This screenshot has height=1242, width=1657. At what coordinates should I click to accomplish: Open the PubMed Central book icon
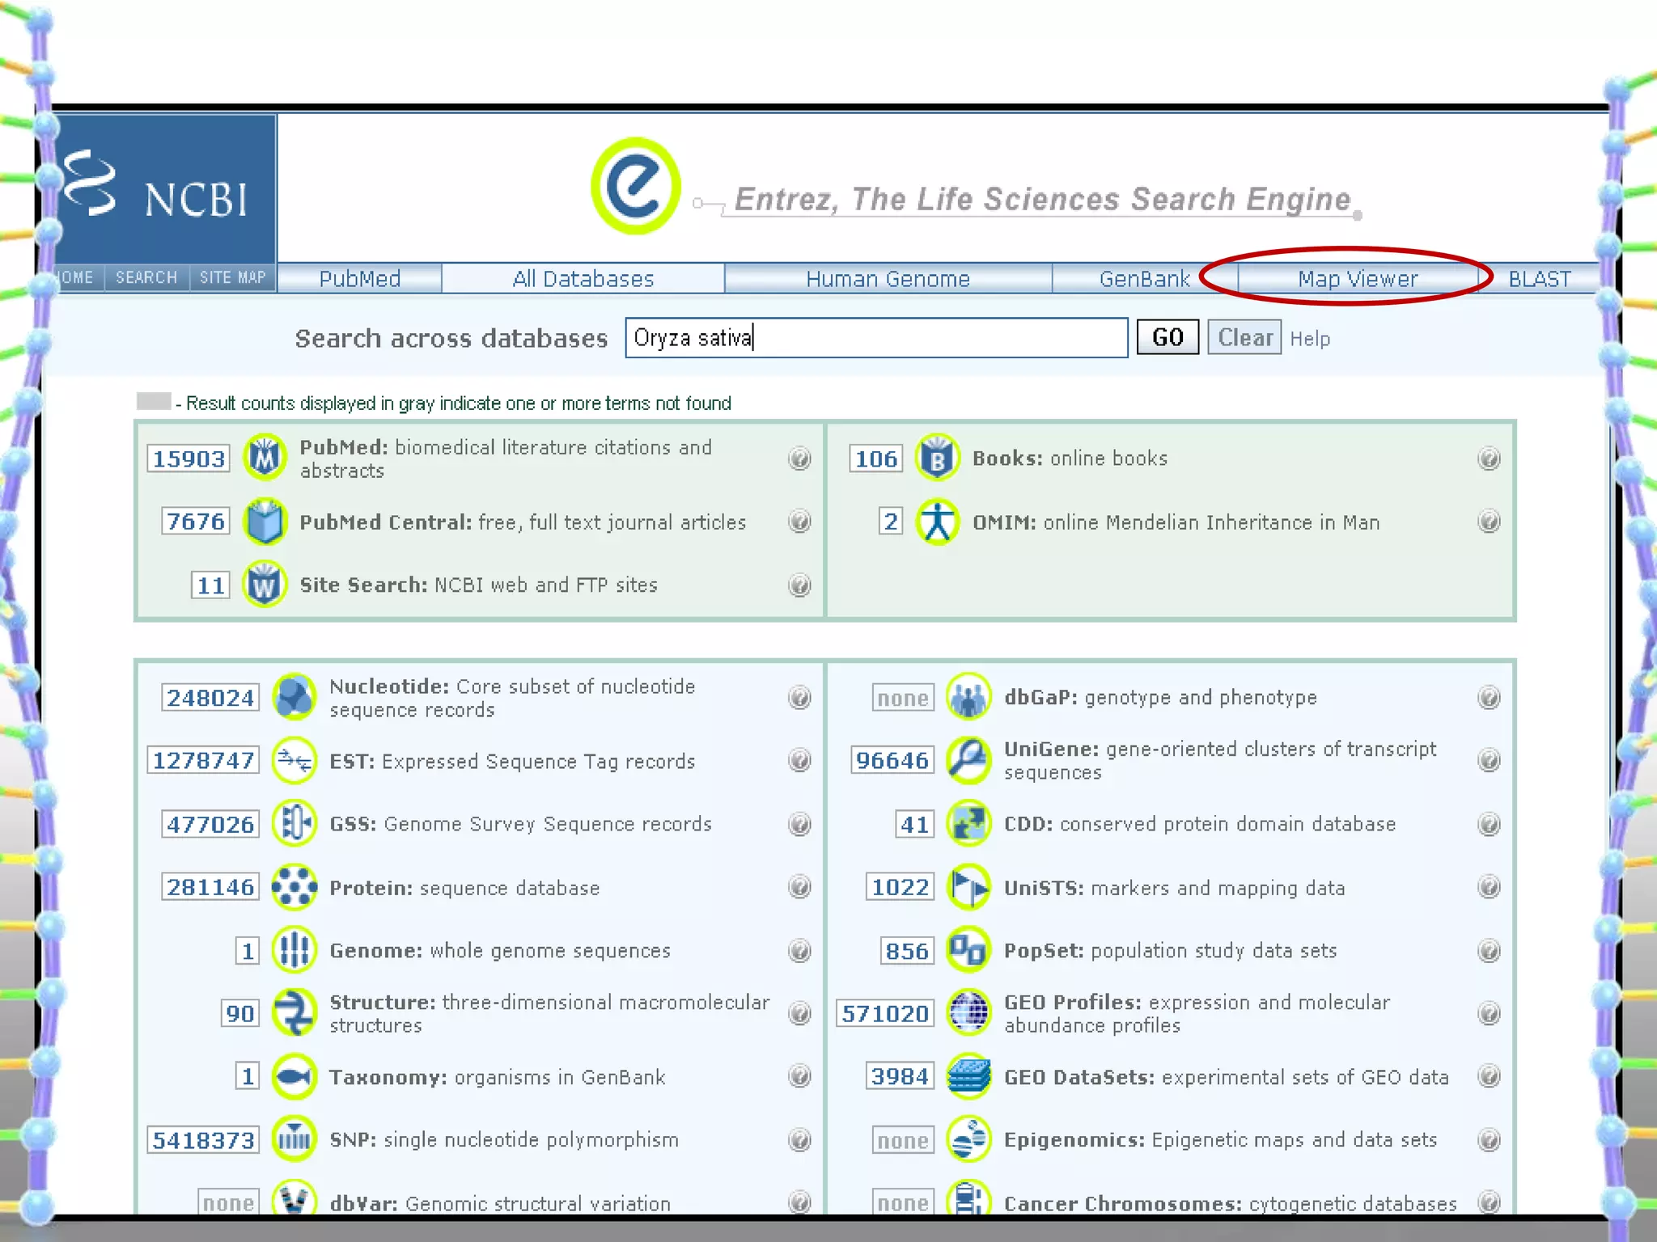(265, 522)
